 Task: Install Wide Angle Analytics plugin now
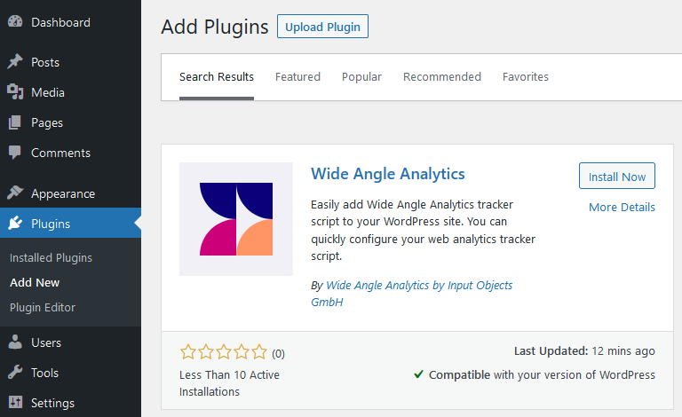[x=617, y=176]
